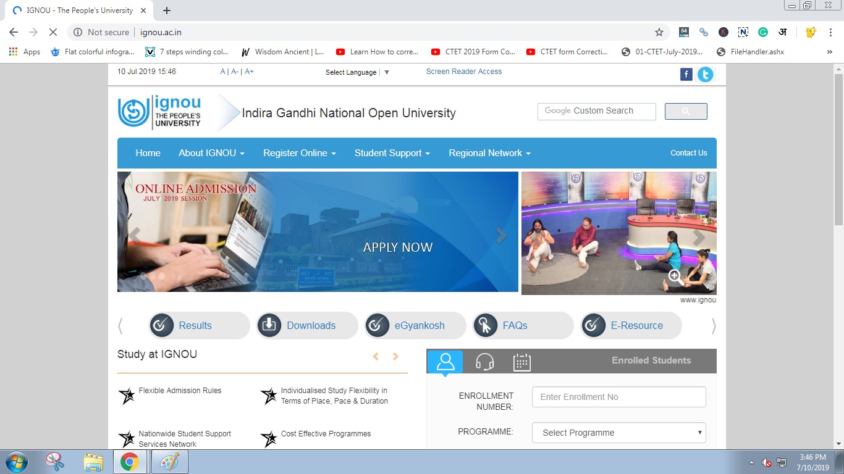Show next Study at IGNOU item
The width and height of the screenshot is (844, 474).
coord(395,356)
